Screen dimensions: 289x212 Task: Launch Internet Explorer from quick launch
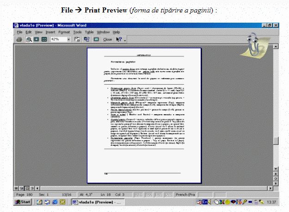click(x=55, y=202)
